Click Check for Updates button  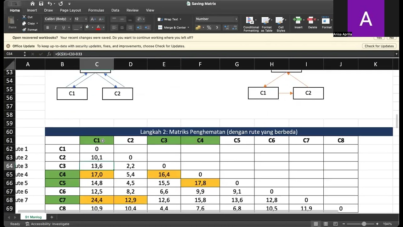point(379,46)
